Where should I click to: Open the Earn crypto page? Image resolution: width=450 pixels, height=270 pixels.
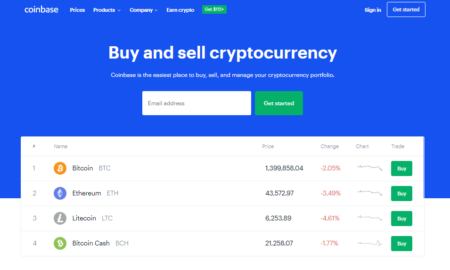point(180,10)
